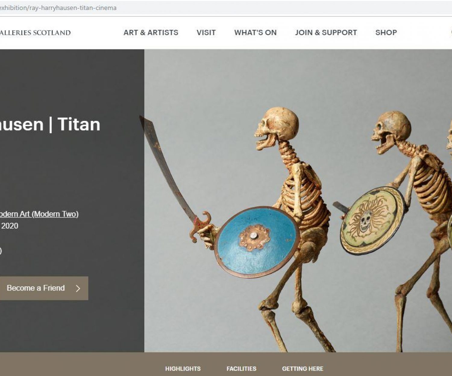Click the chevron arrow beside Become a Friend
Image resolution: width=452 pixels, height=376 pixels.
[78, 288]
